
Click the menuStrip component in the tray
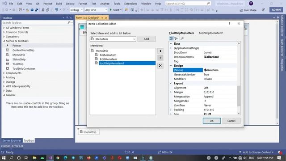click(x=88, y=132)
